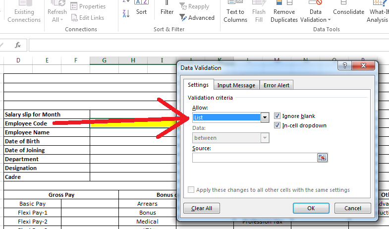Select column D header
The image size is (389, 229).
pyautogui.click(x=18, y=60)
